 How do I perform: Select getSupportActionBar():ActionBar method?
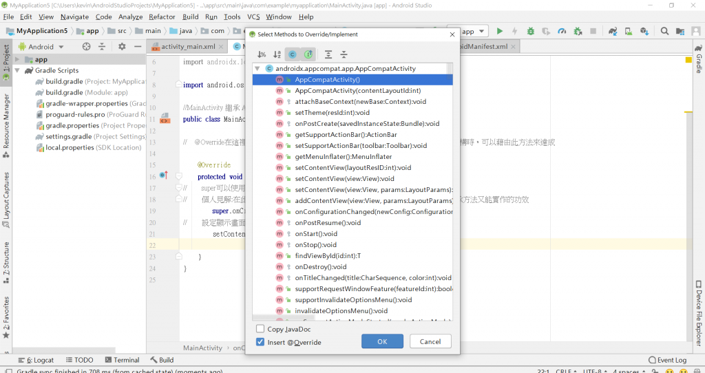(352, 135)
